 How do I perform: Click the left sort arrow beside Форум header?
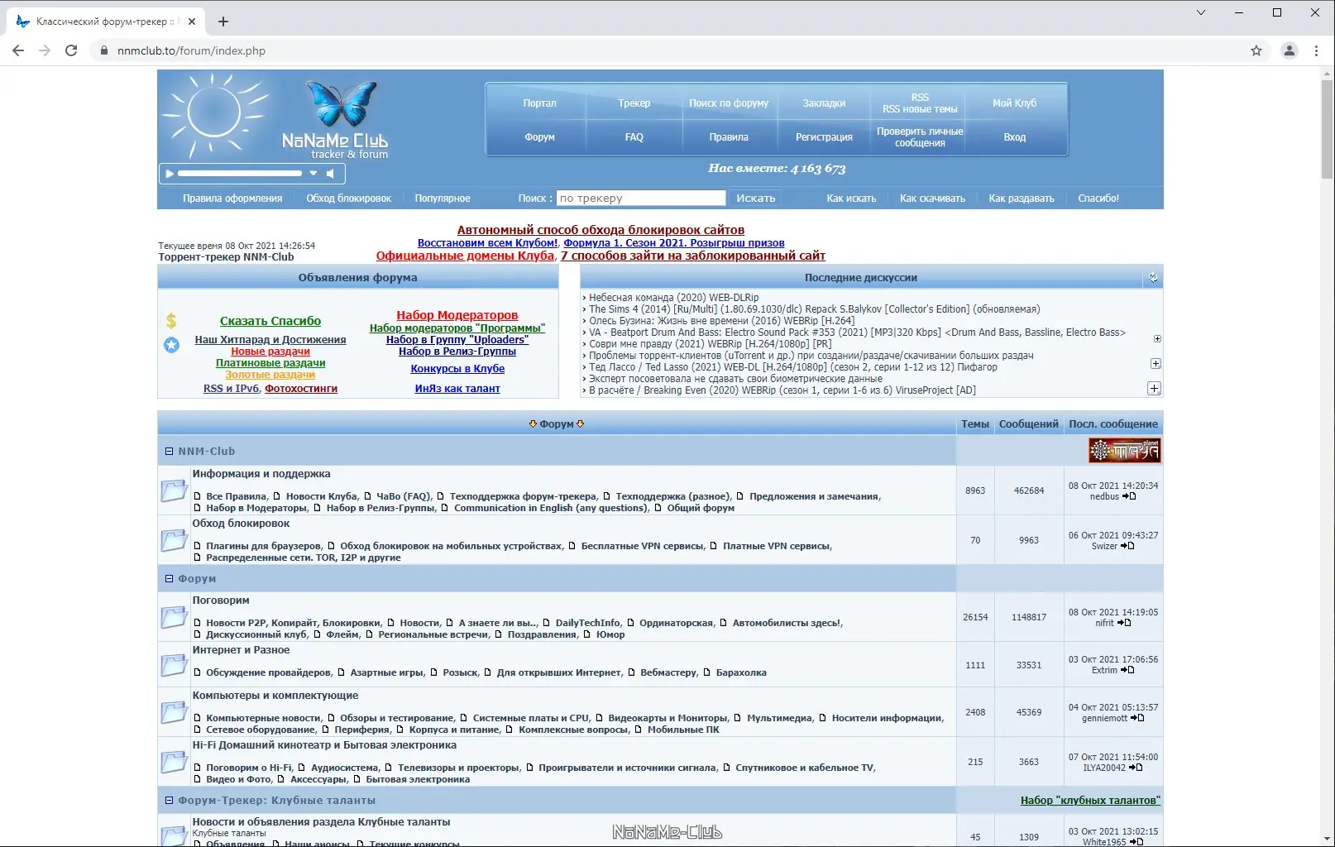tap(533, 424)
